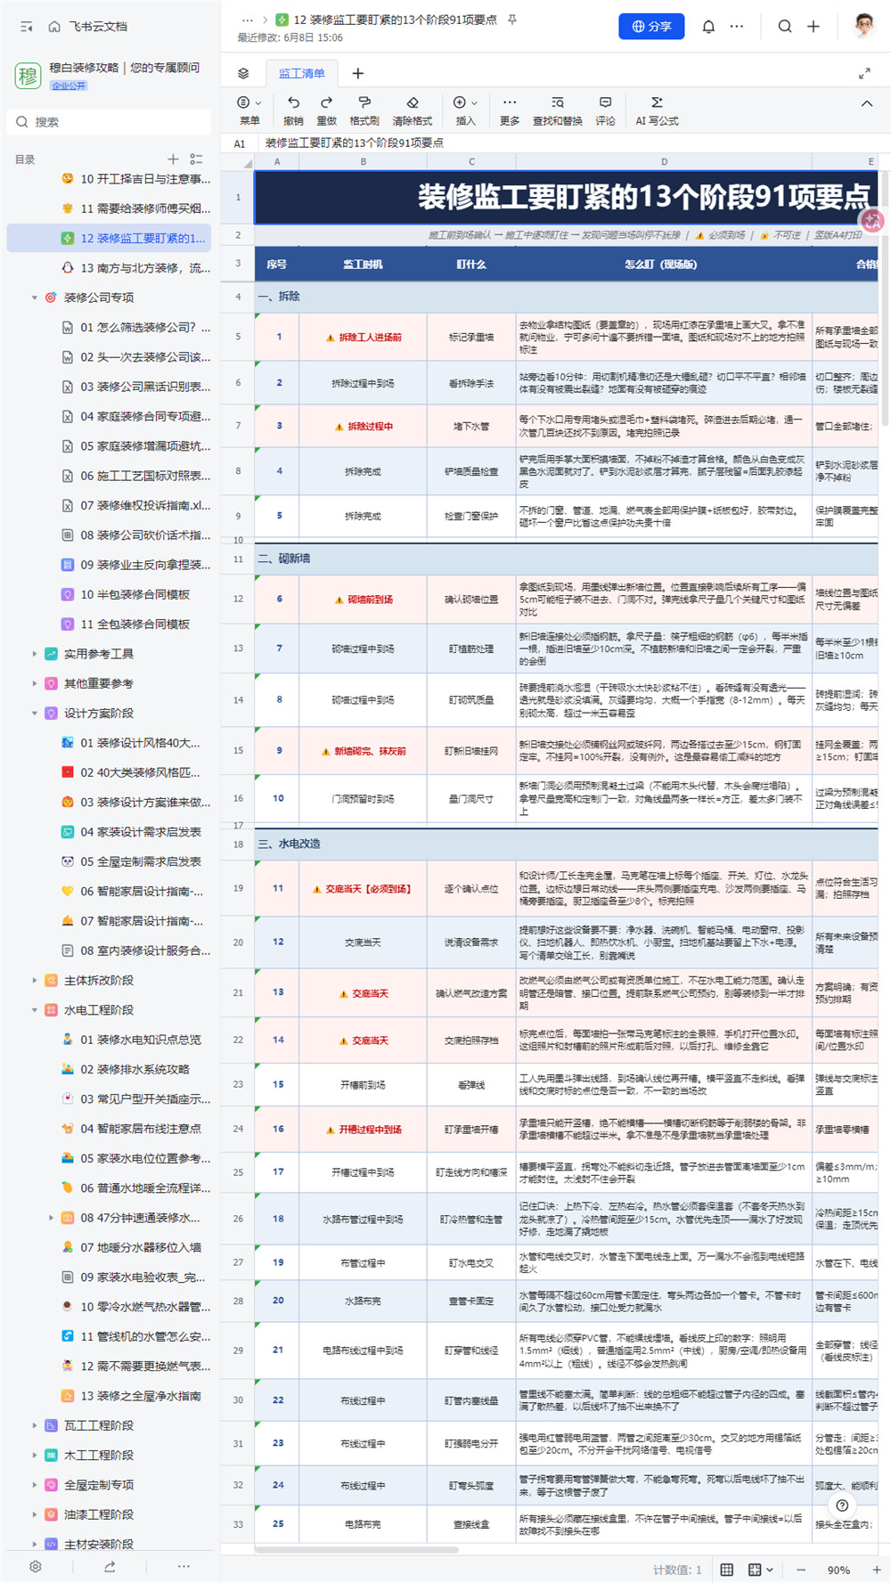Image resolution: width=891 pixels, height=1583 pixels.
Task: Open Find and Replace (查找和替换)
Action: pyautogui.click(x=558, y=110)
